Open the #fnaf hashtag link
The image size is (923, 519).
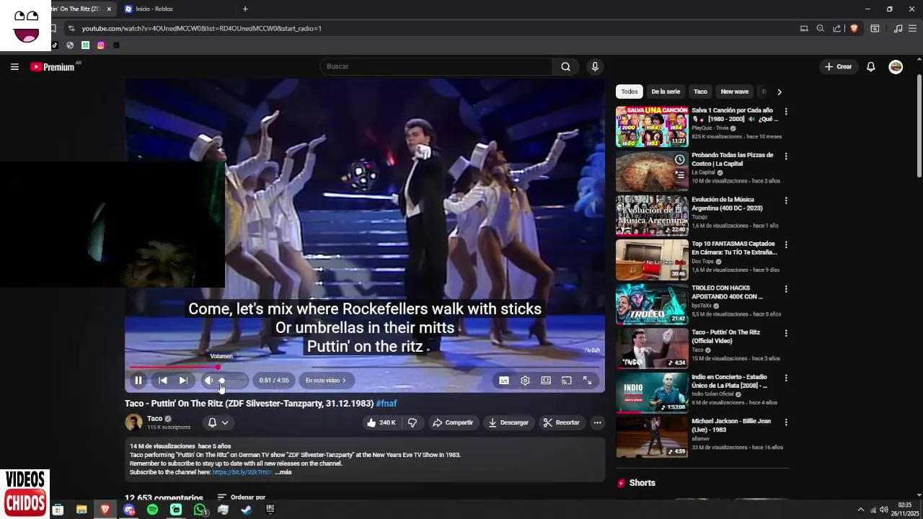(387, 404)
